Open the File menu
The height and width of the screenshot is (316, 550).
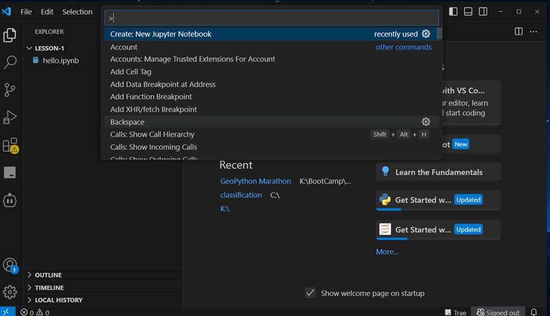coord(26,11)
